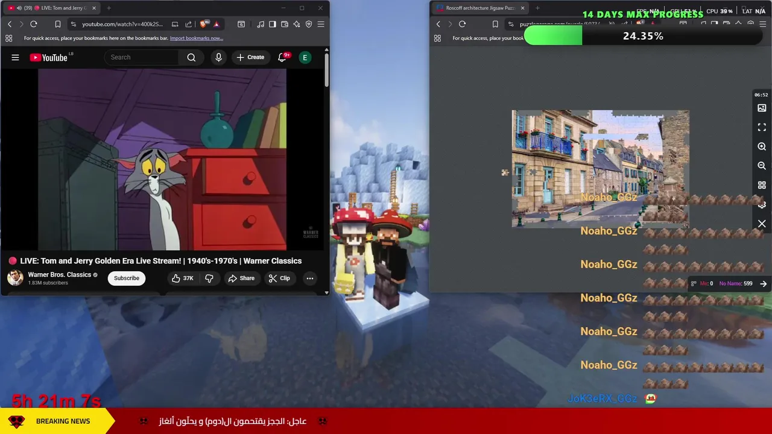Zoom in on the jigsaw puzzle
Screen dimensions: 772x434
click(762, 146)
